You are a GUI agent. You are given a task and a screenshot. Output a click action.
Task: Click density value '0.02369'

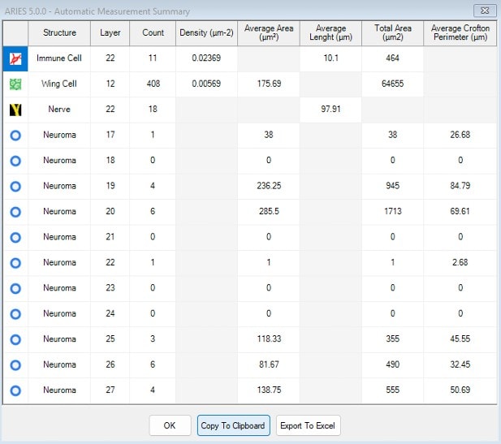pos(206,58)
